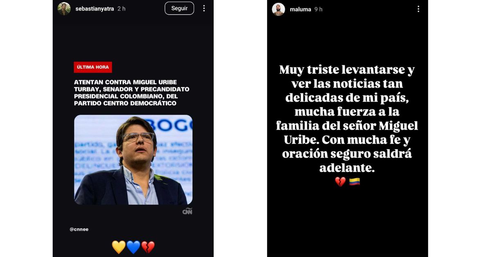Image resolution: width=491 pixels, height=257 pixels.
Task: Open maluma's profile avatar
Action: tap(279, 9)
